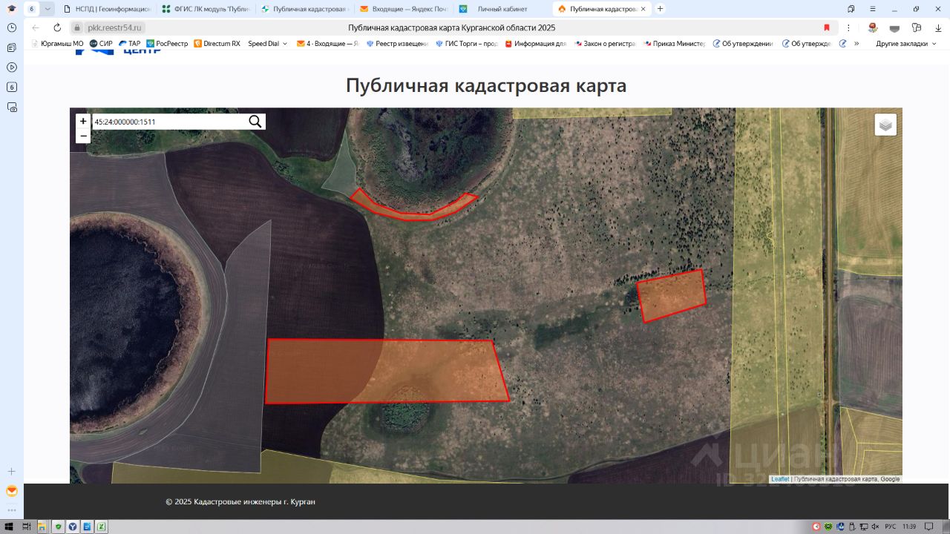This screenshot has height=534, width=950.
Task: Open the Юргамыш МО bookmark
Action: [58, 44]
